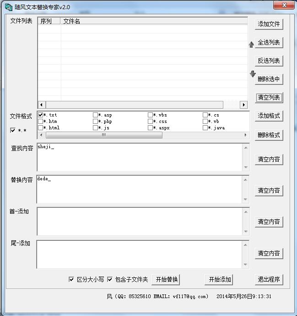Enable the *.php file format checkbox
Image resolution: width=297 pixels, height=316 pixels.
pyautogui.click(x=95, y=122)
